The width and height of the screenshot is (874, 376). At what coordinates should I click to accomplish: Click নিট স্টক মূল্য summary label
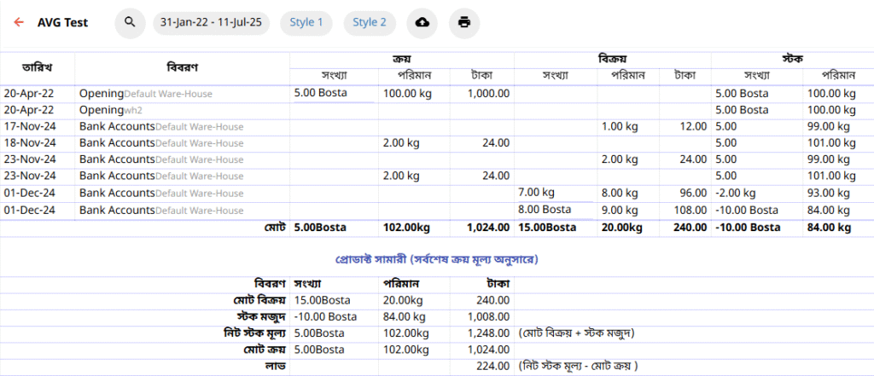point(254,333)
